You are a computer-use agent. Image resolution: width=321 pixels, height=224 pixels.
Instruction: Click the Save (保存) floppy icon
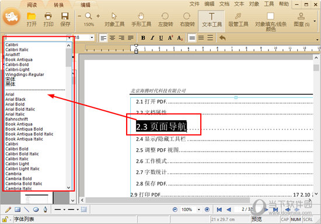[x=65, y=16]
